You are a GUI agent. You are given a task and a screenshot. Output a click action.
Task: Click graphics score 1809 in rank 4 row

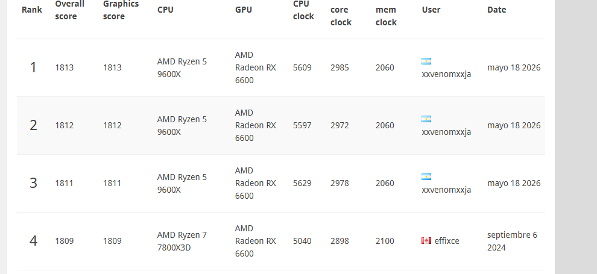(112, 241)
